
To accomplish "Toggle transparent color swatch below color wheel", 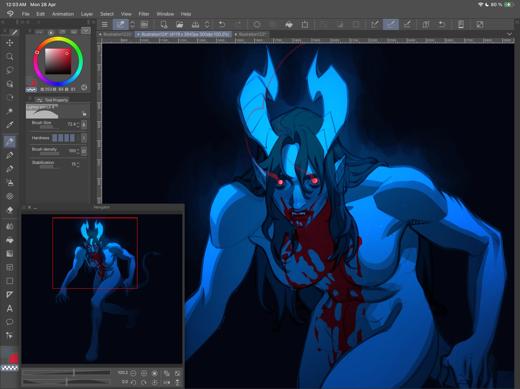I will tap(31, 90).
